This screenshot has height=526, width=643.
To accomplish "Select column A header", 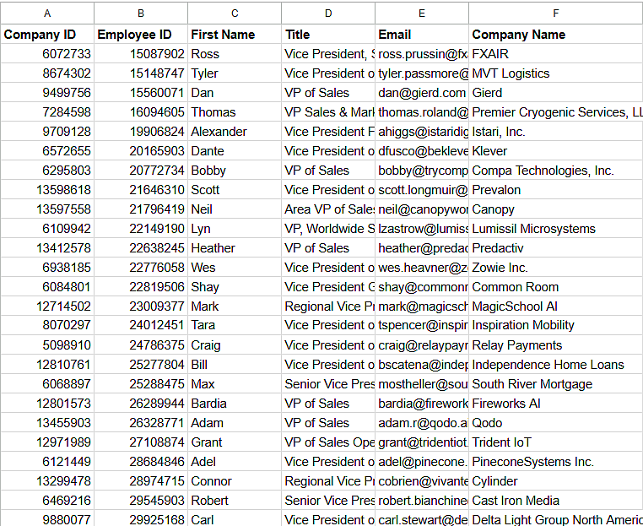I will pos(46,13).
